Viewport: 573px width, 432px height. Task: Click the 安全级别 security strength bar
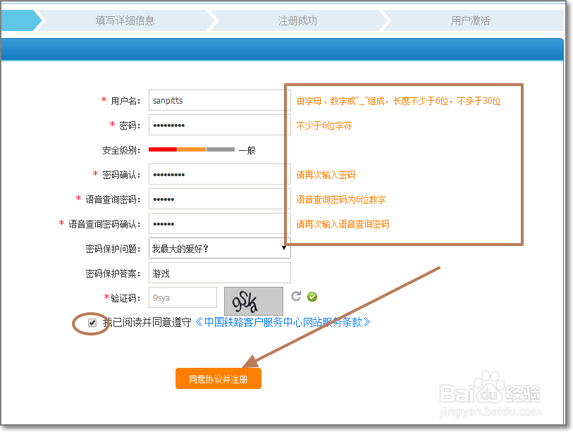(192, 149)
